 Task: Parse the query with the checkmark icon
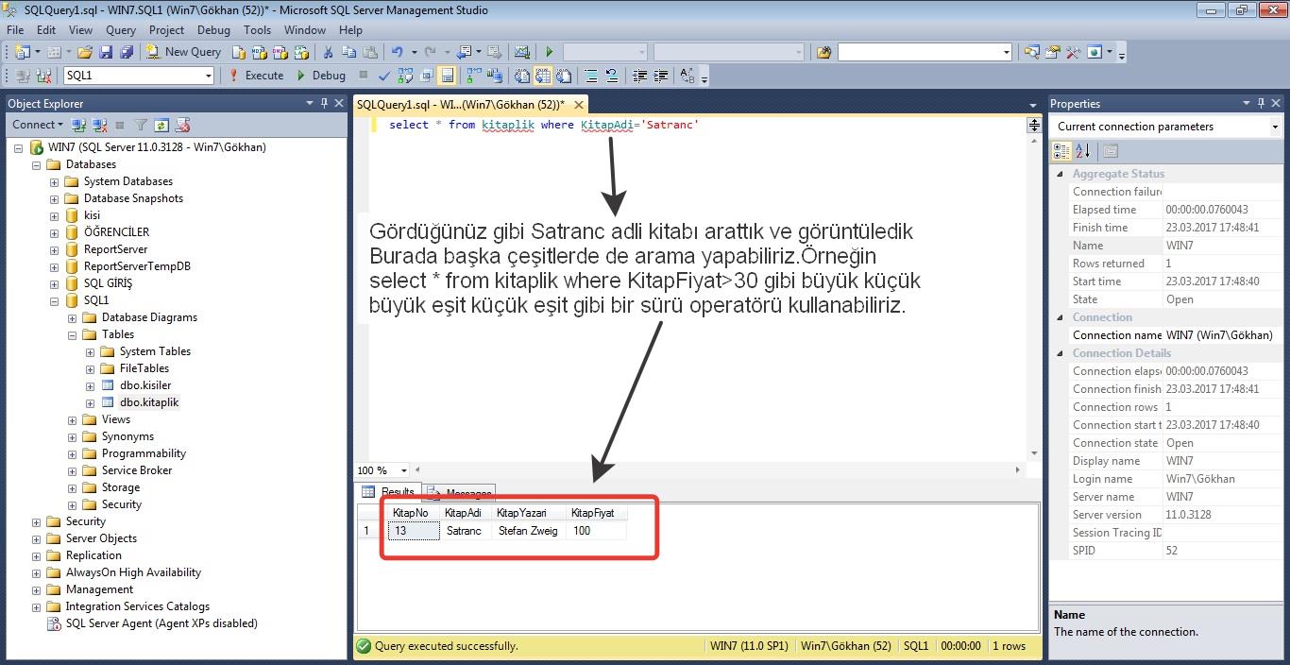point(383,75)
